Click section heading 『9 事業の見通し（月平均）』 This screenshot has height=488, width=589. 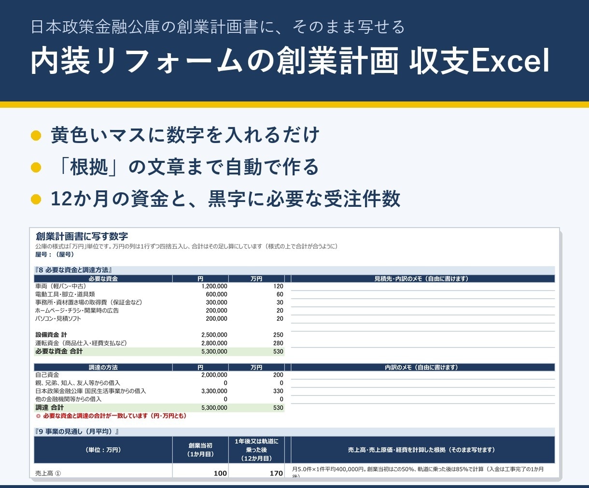77,431
